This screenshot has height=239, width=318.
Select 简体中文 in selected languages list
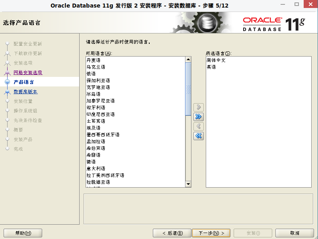pyautogui.click(x=259, y=60)
